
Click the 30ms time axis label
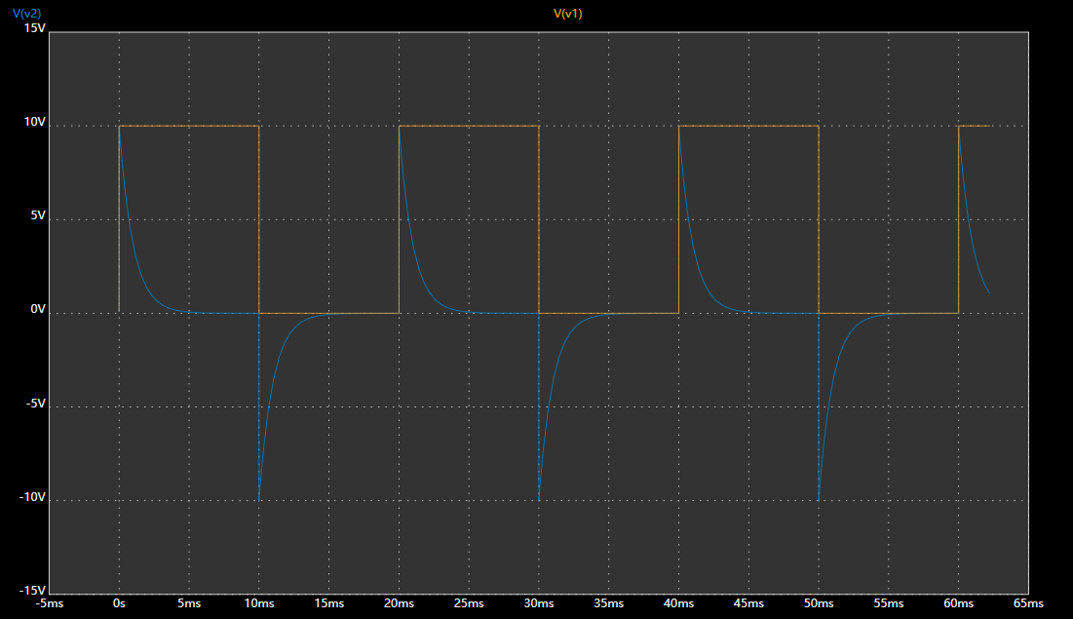click(539, 604)
